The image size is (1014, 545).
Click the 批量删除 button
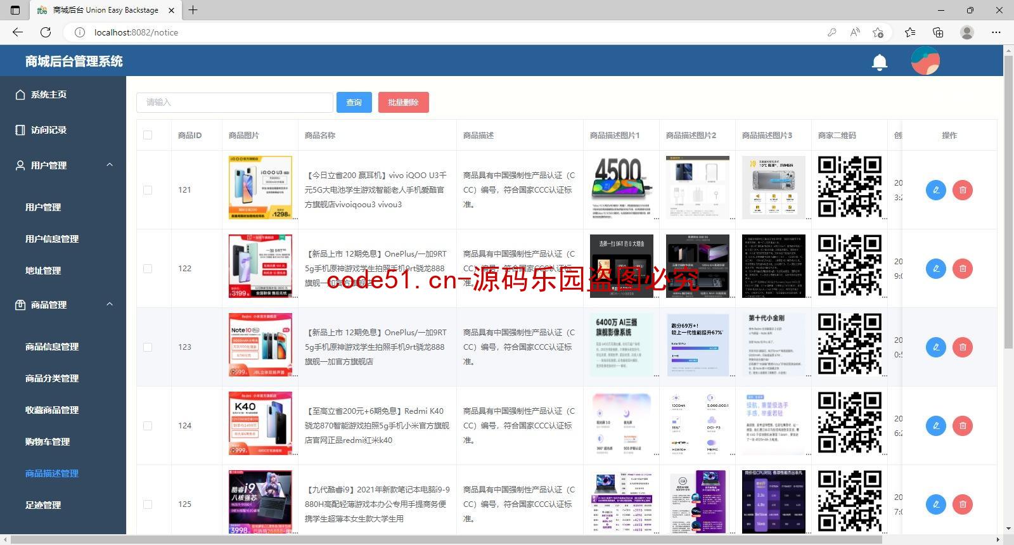404,103
